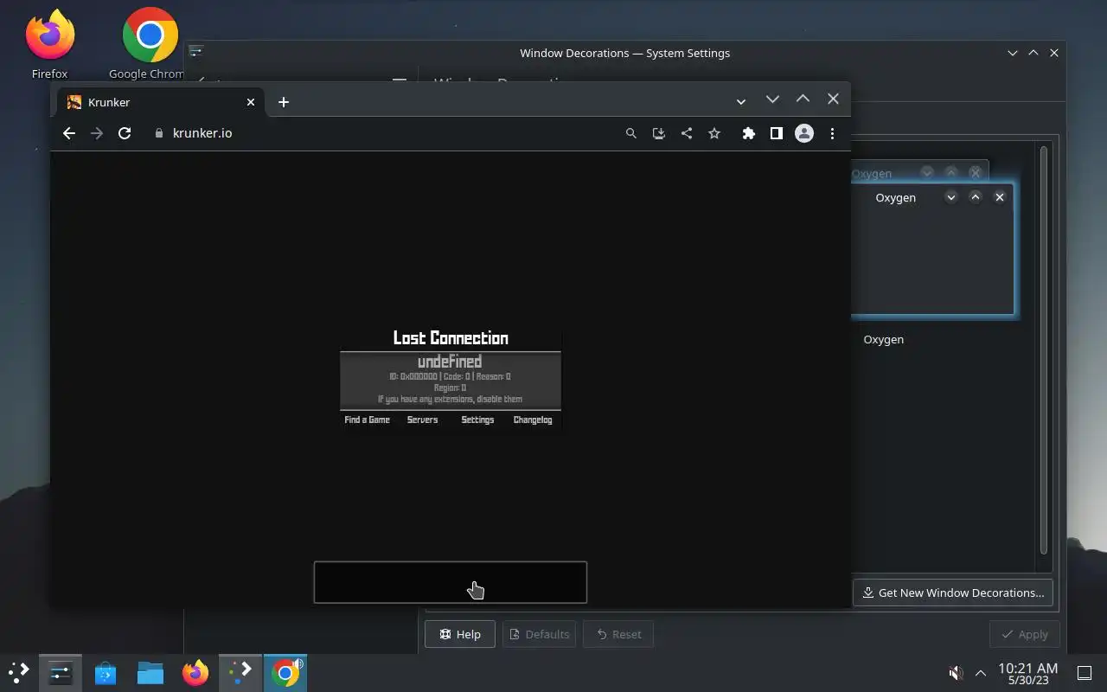
Task: Share this page icon
Action: click(687, 133)
